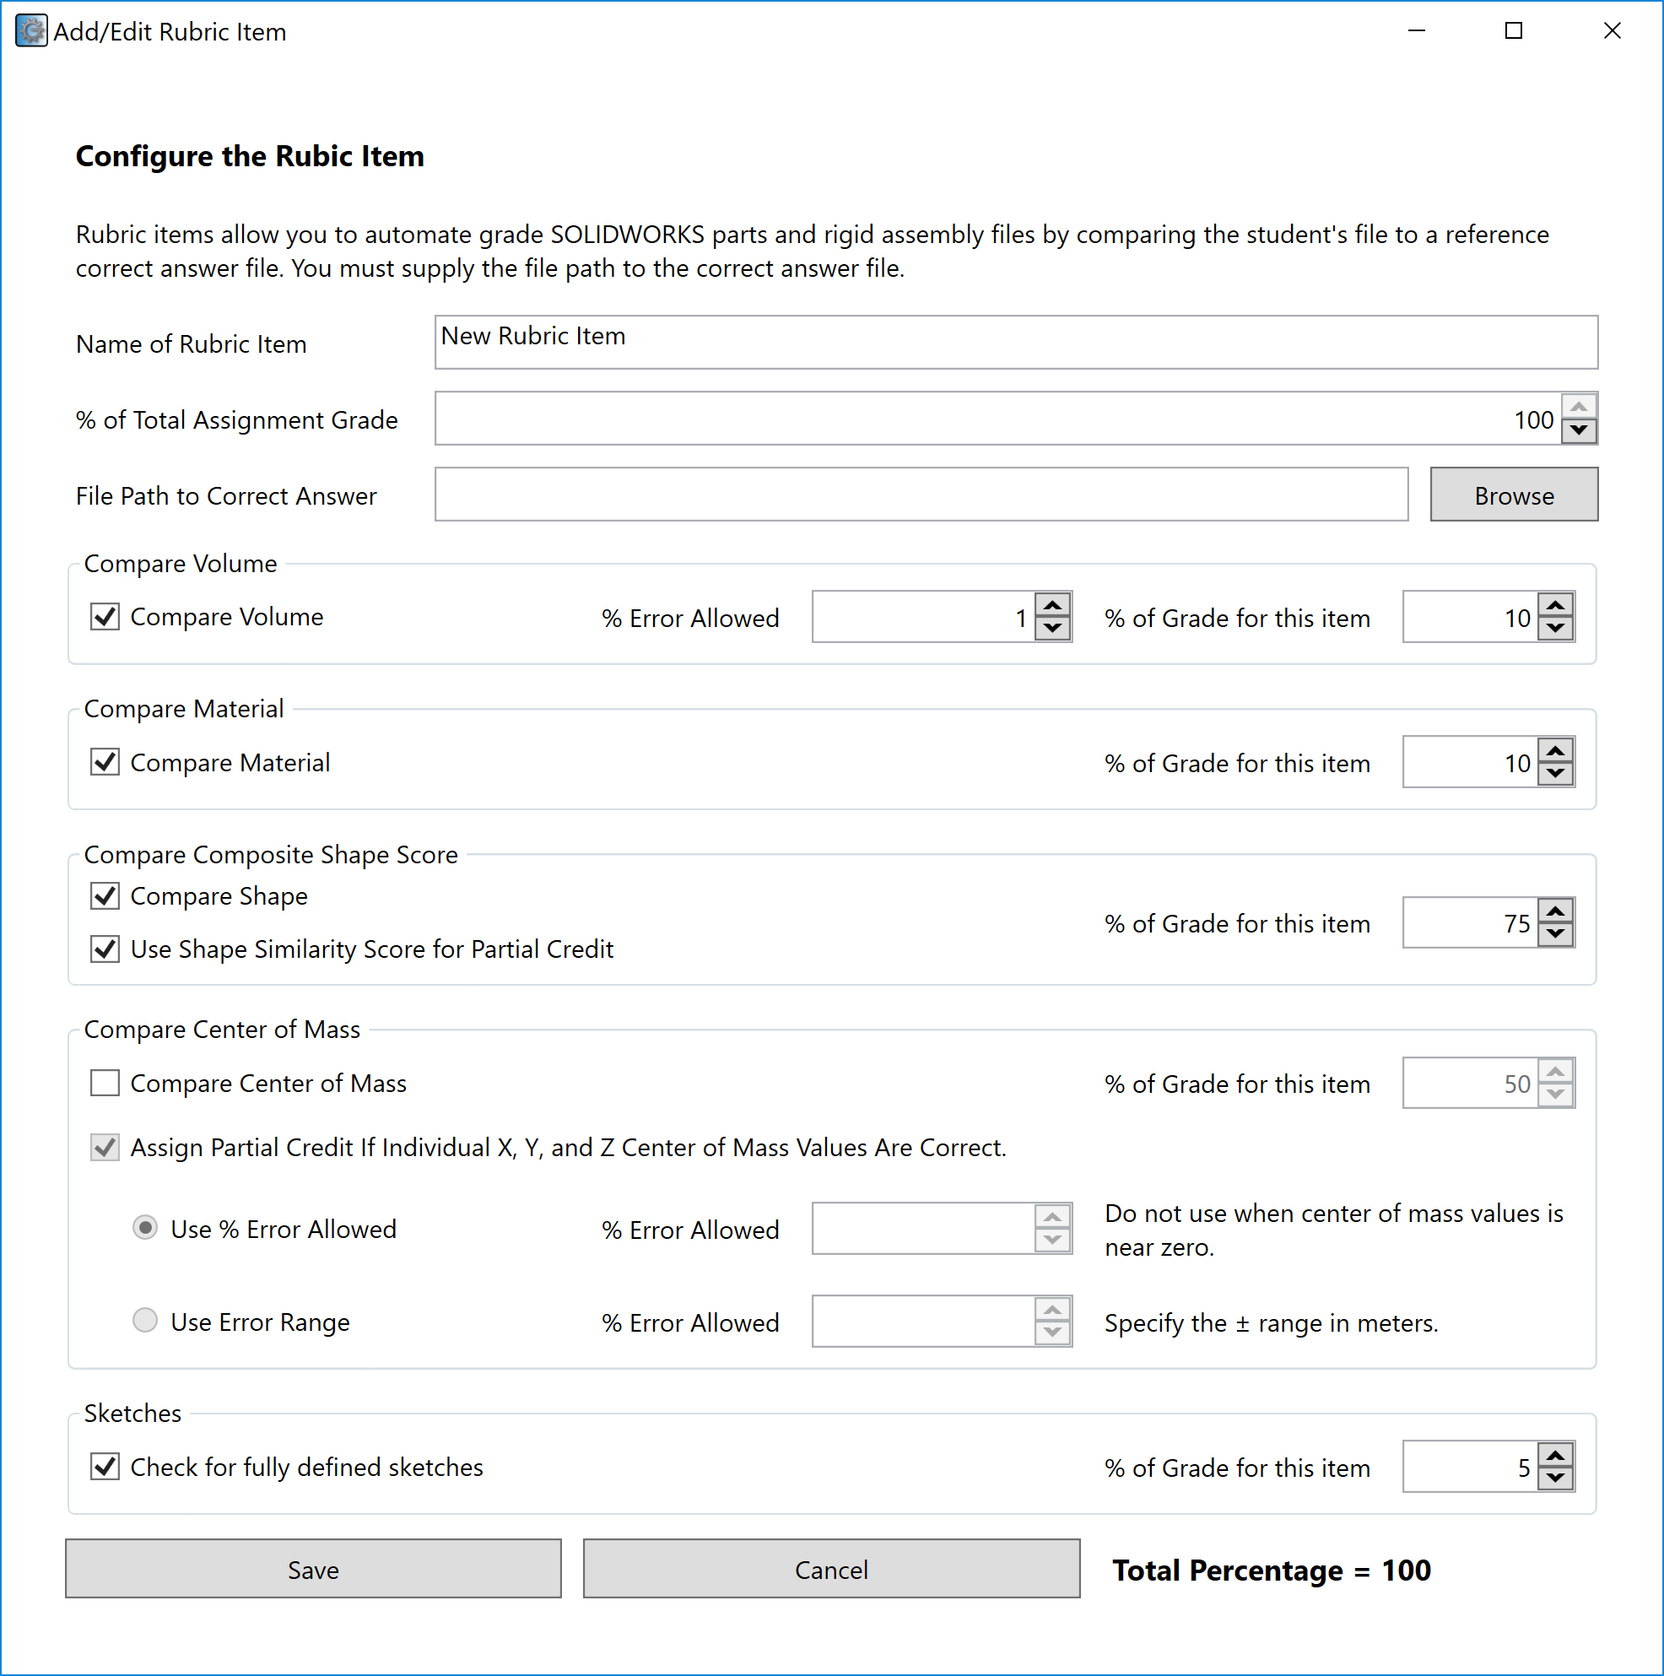Uncheck the Compare Material checkbox

(x=105, y=762)
